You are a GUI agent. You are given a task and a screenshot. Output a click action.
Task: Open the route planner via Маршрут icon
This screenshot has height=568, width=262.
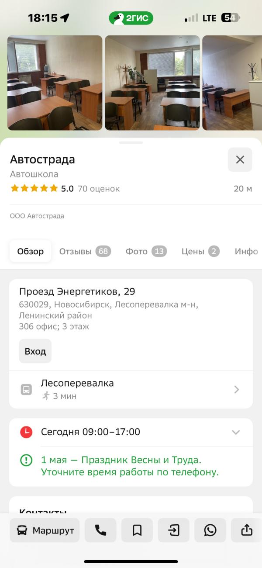point(44,530)
